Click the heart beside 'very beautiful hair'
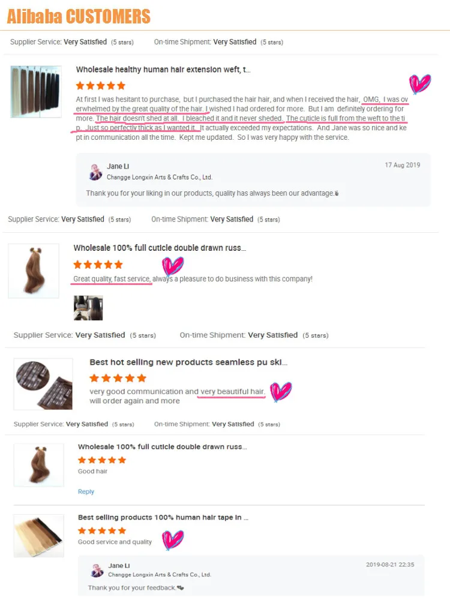Screen dimensions: 450x600 pos(281,391)
